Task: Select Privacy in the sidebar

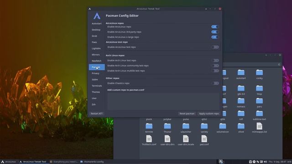Action: tap(97, 73)
